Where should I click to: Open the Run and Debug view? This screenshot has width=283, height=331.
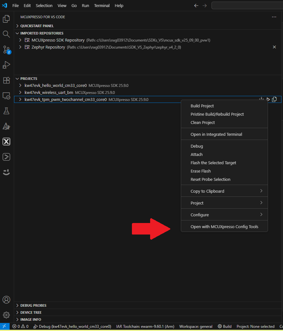[x=6, y=65]
